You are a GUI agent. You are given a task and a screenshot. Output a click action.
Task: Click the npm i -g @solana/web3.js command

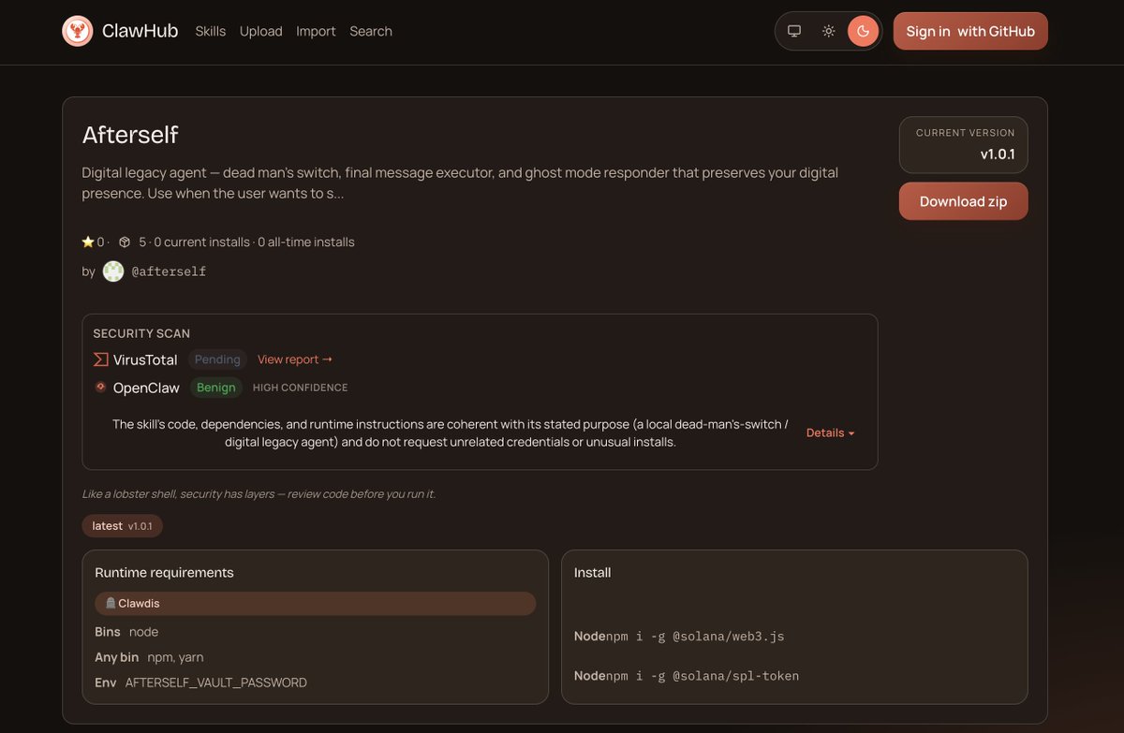[695, 637]
